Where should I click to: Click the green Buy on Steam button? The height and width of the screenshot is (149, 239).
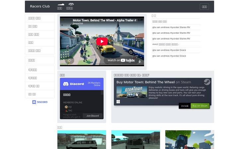tap(200, 106)
